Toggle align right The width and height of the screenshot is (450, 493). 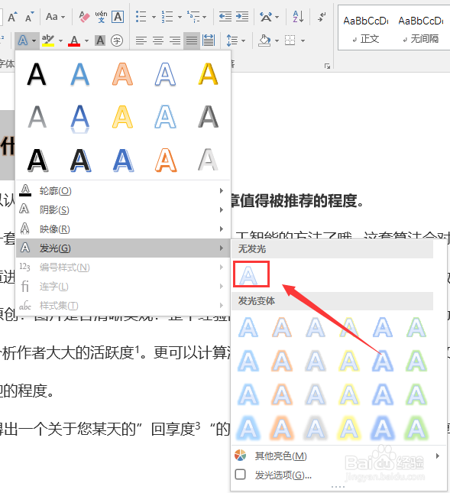(x=175, y=41)
